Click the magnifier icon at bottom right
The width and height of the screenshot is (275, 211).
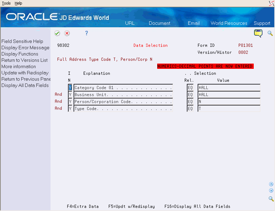pyautogui.click(x=271, y=199)
